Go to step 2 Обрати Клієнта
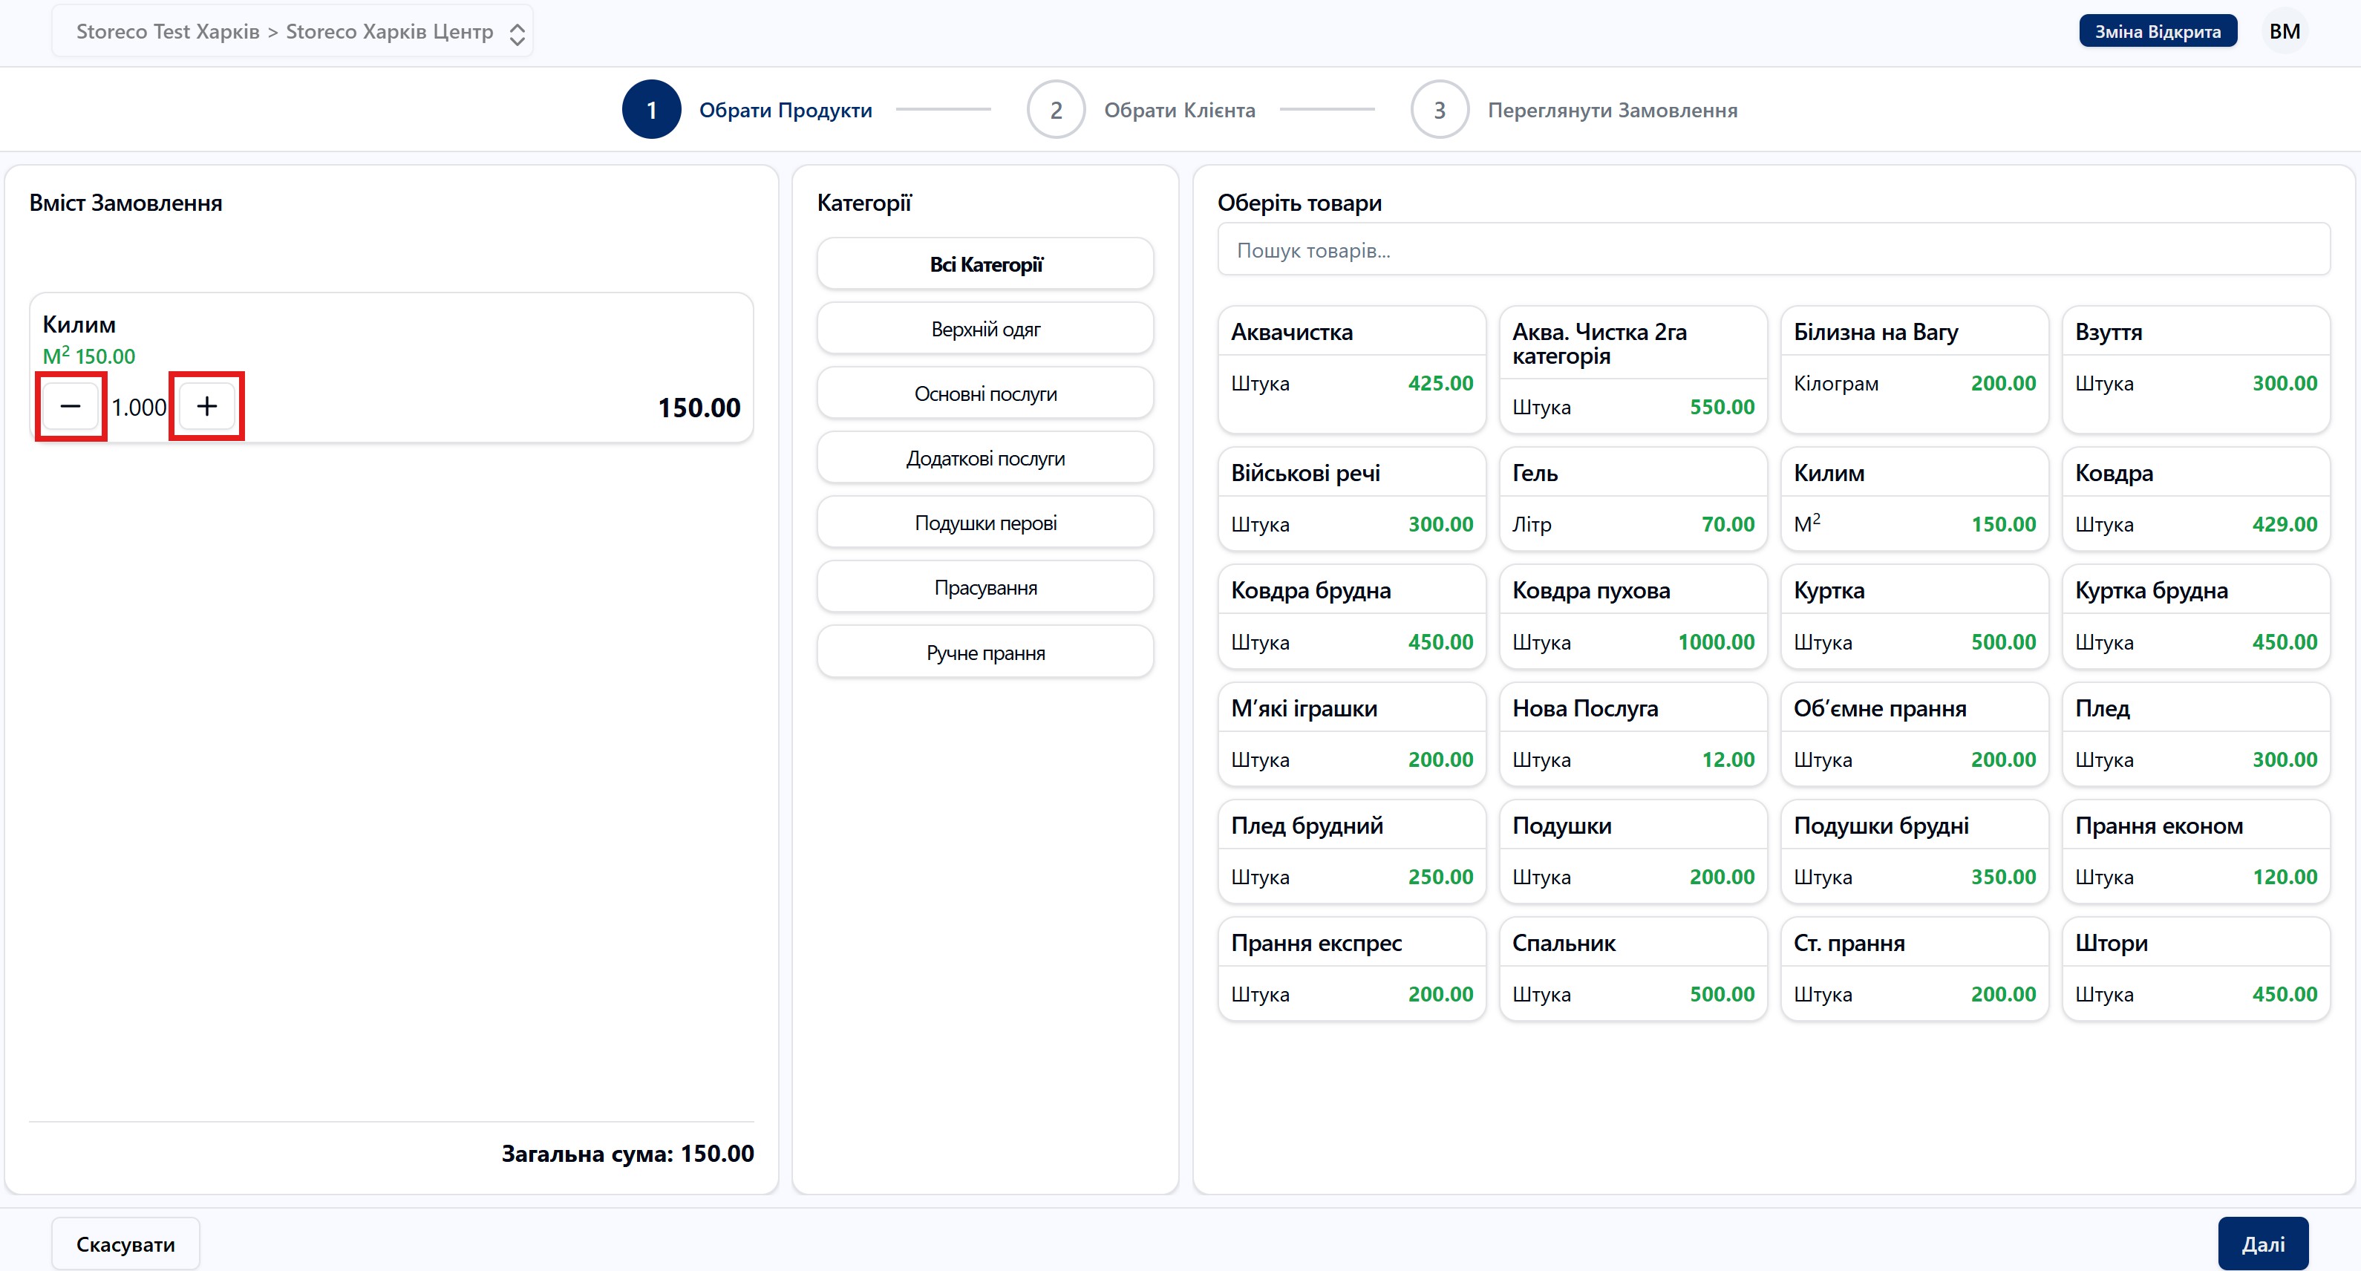This screenshot has height=1271, width=2361. (1056, 110)
